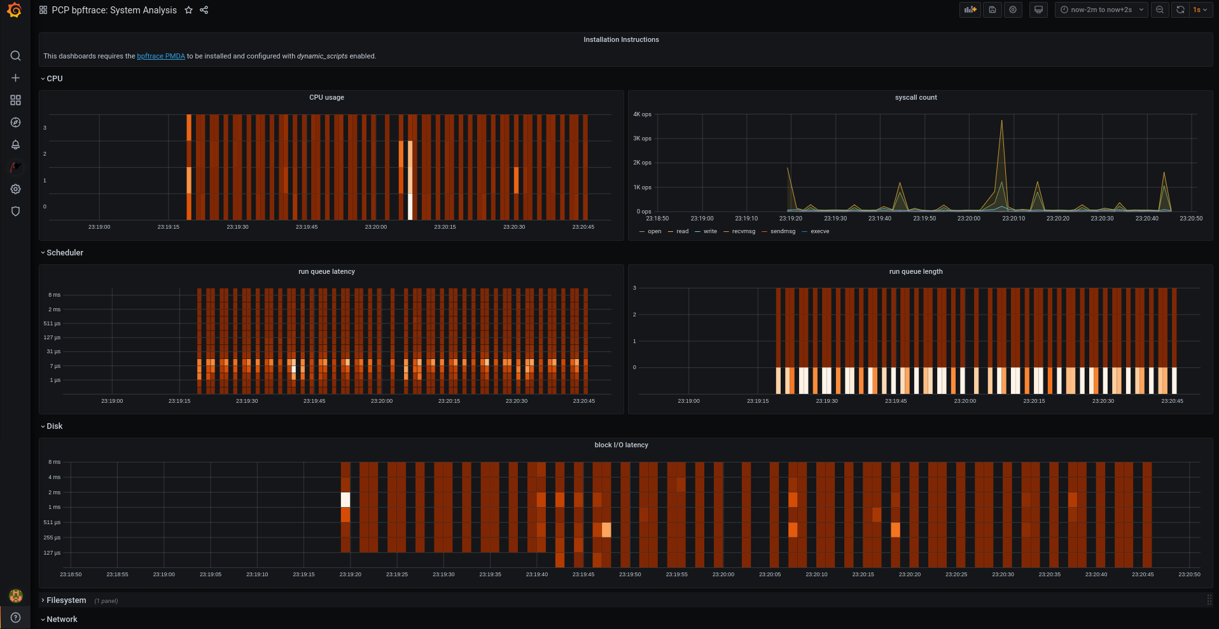Open the Explore compass icon

click(15, 123)
